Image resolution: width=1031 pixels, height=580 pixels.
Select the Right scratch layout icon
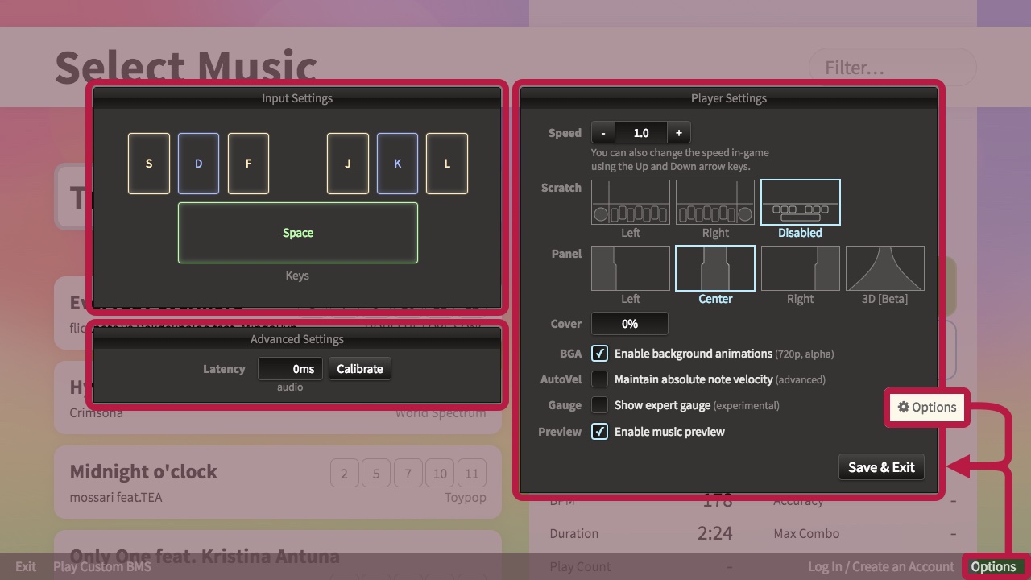pyautogui.click(x=715, y=202)
